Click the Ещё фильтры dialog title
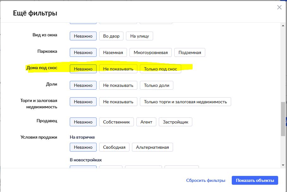Viewport: 287px width, 192px height. (x=35, y=13)
